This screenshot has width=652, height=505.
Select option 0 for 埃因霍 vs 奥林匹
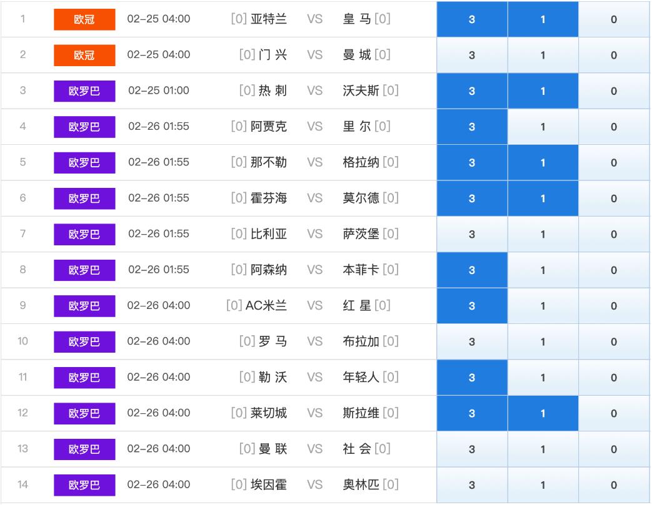coord(614,484)
